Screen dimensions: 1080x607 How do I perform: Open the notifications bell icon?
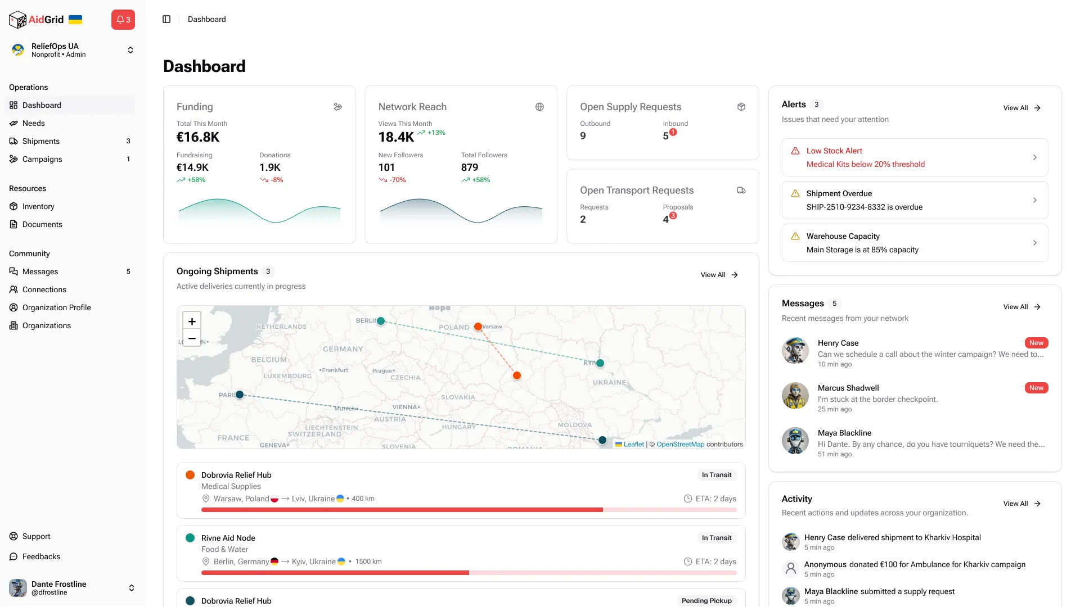[123, 19]
